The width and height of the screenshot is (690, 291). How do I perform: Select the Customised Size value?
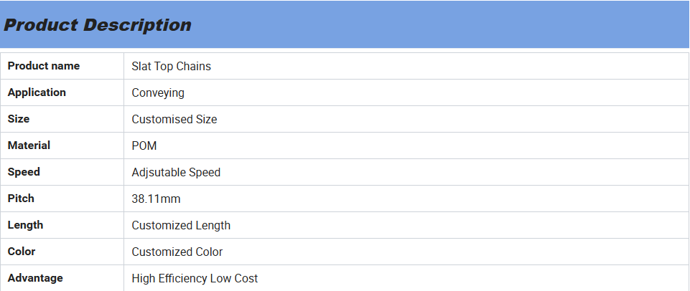[174, 119]
